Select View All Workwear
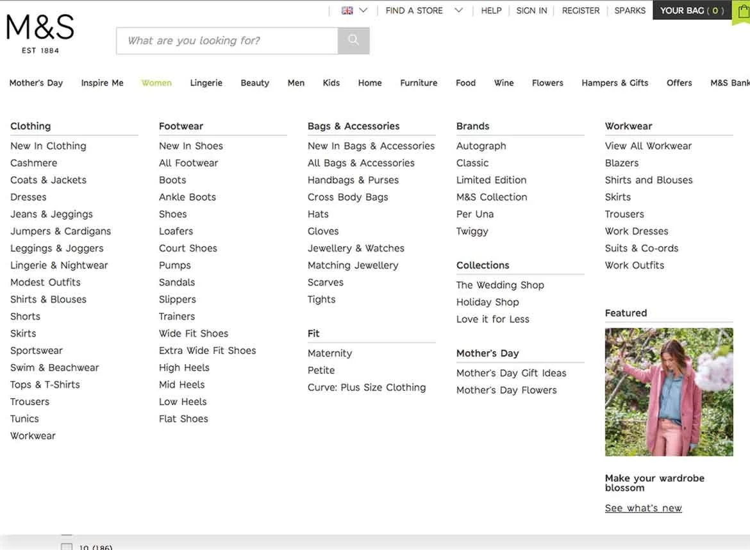 coord(648,146)
